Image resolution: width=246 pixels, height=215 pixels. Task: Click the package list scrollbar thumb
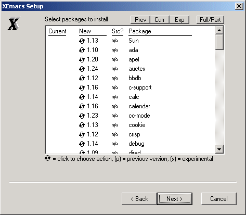point(219,42)
